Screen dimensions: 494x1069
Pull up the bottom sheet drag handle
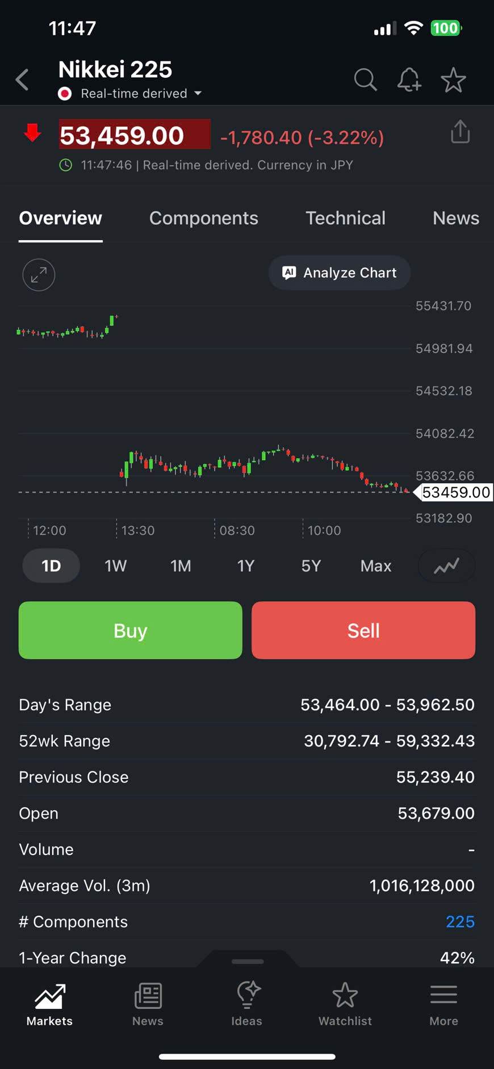point(248,961)
